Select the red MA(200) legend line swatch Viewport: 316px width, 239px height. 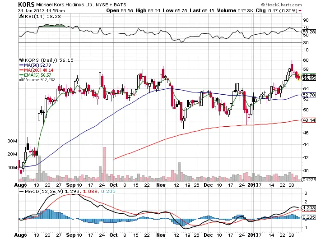[x=21, y=70]
